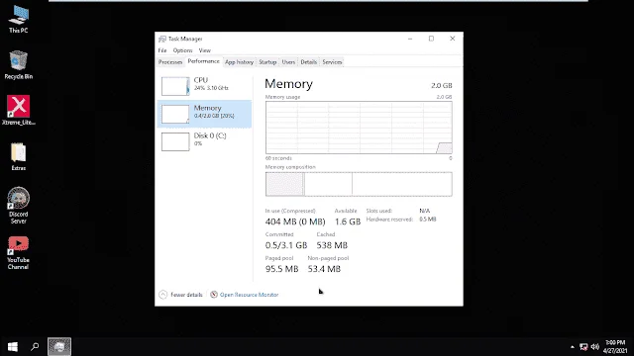Switch to the Services tab
The height and width of the screenshot is (356, 634).
[x=332, y=62]
